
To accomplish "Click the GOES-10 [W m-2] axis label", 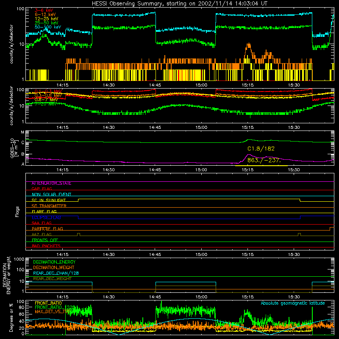I will click(14, 148).
